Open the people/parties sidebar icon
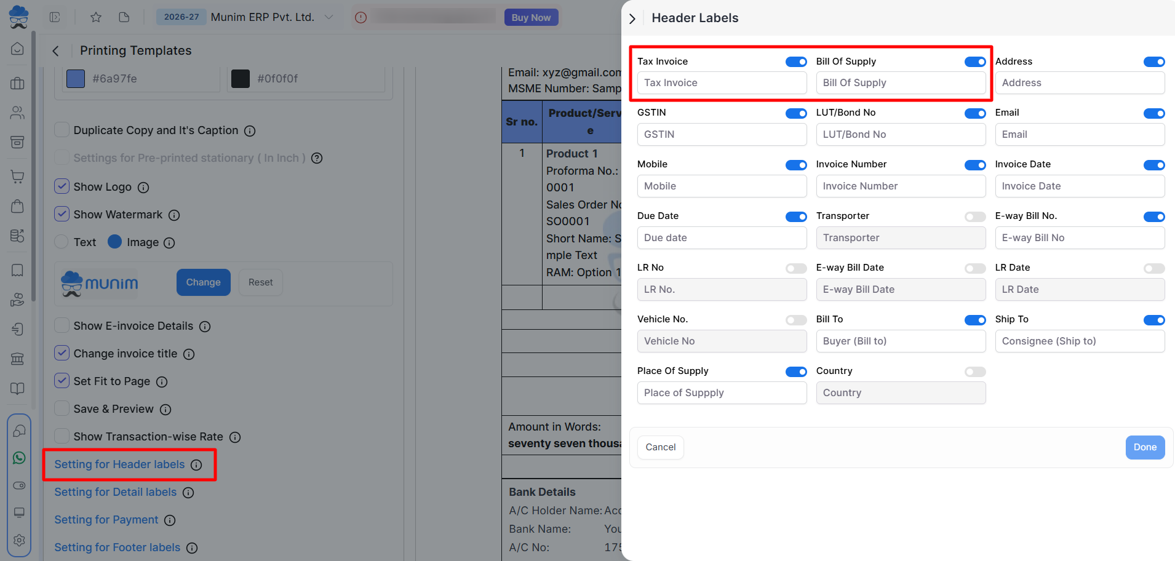The image size is (1175, 561). click(18, 113)
